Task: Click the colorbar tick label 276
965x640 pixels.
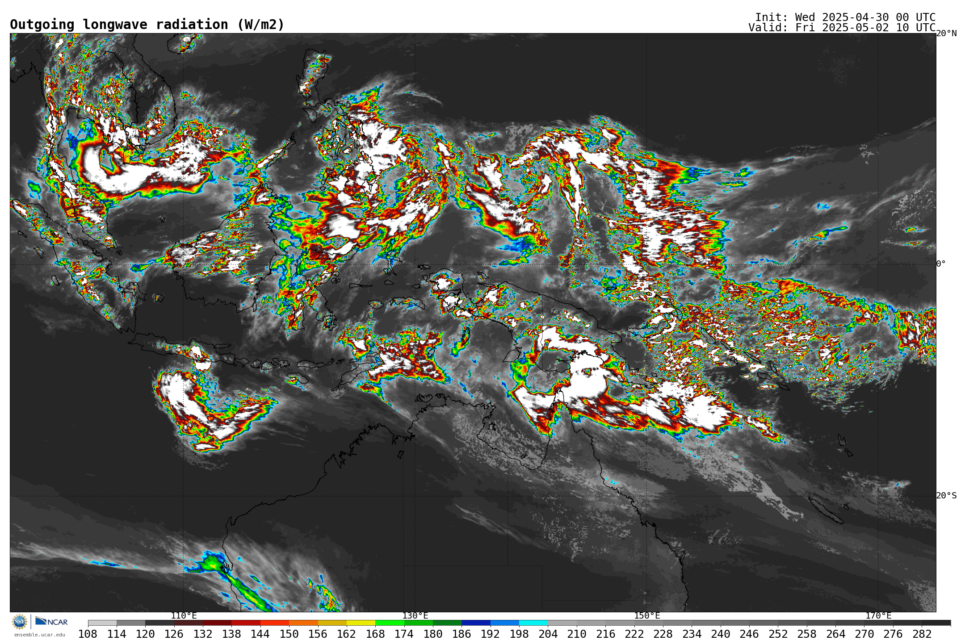Action: click(893, 634)
